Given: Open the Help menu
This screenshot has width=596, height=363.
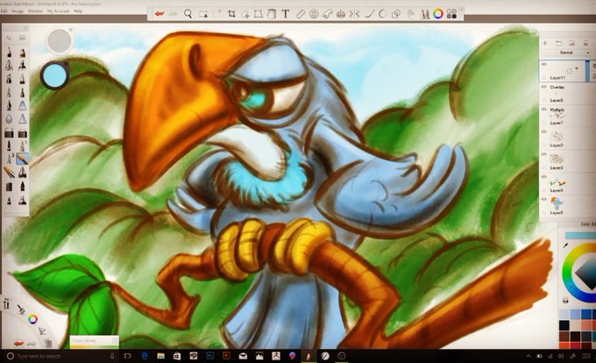Looking at the screenshot, I should coord(78,11).
